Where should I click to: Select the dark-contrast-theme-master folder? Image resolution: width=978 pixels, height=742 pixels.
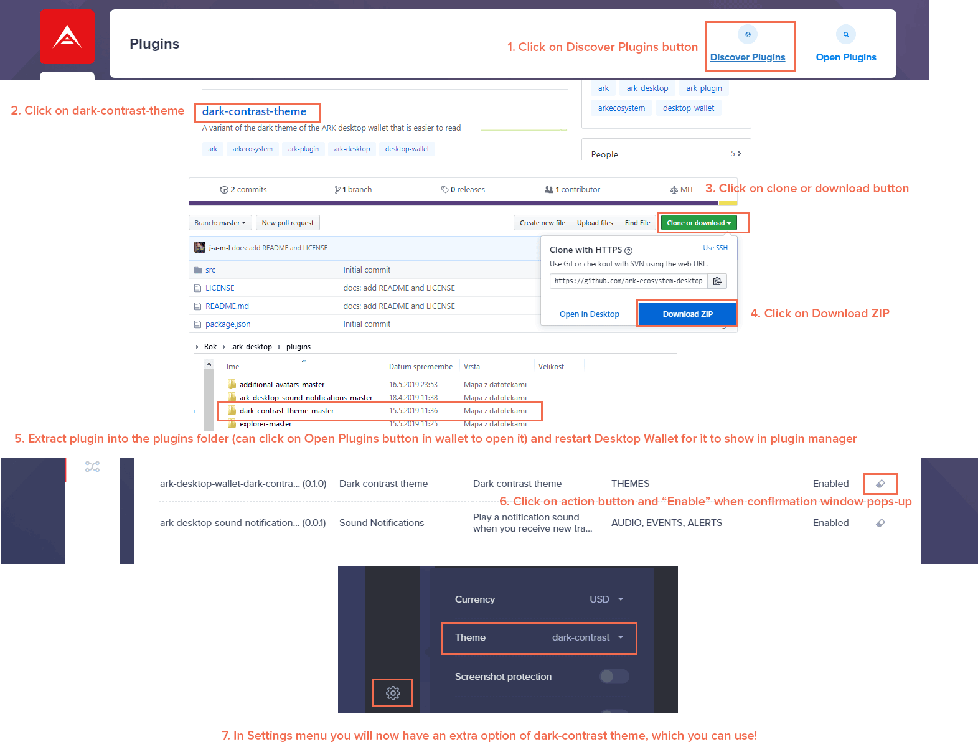coord(286,411)
